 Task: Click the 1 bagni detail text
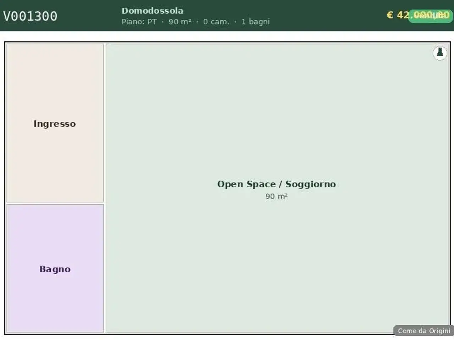tap(255, 22)
